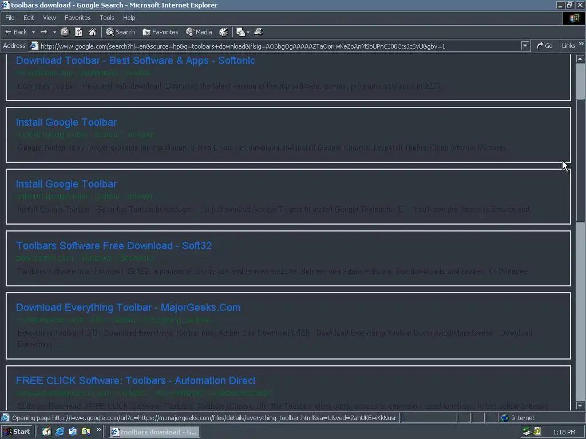The height and width of the screenshot is (439, 586).
Task: Open the Mail button dropdown arrow
Action: [x=248, y=32]
